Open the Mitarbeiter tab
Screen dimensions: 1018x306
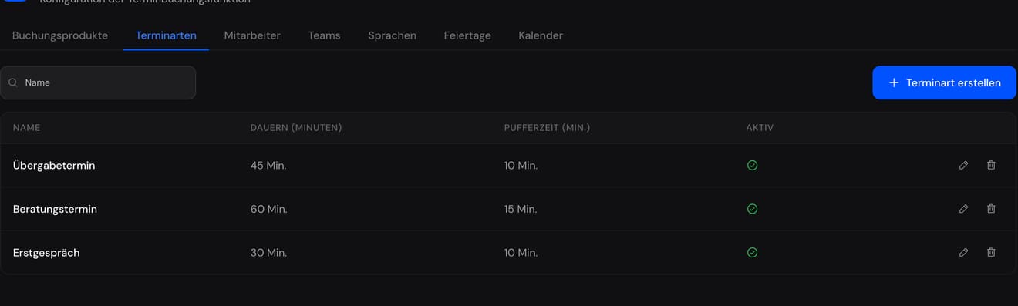[x=252, y=35]
